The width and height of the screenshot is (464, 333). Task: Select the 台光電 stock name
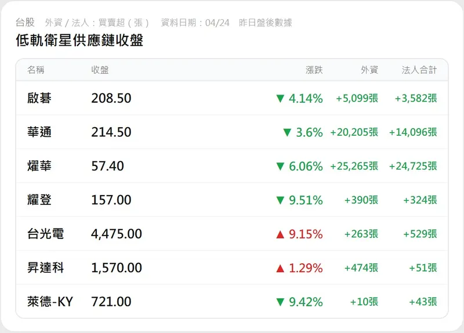45,234
